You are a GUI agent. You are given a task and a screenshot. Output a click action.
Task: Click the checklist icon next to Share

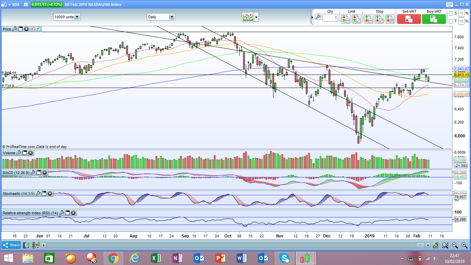pyautogui.click(x=26, y=245)
